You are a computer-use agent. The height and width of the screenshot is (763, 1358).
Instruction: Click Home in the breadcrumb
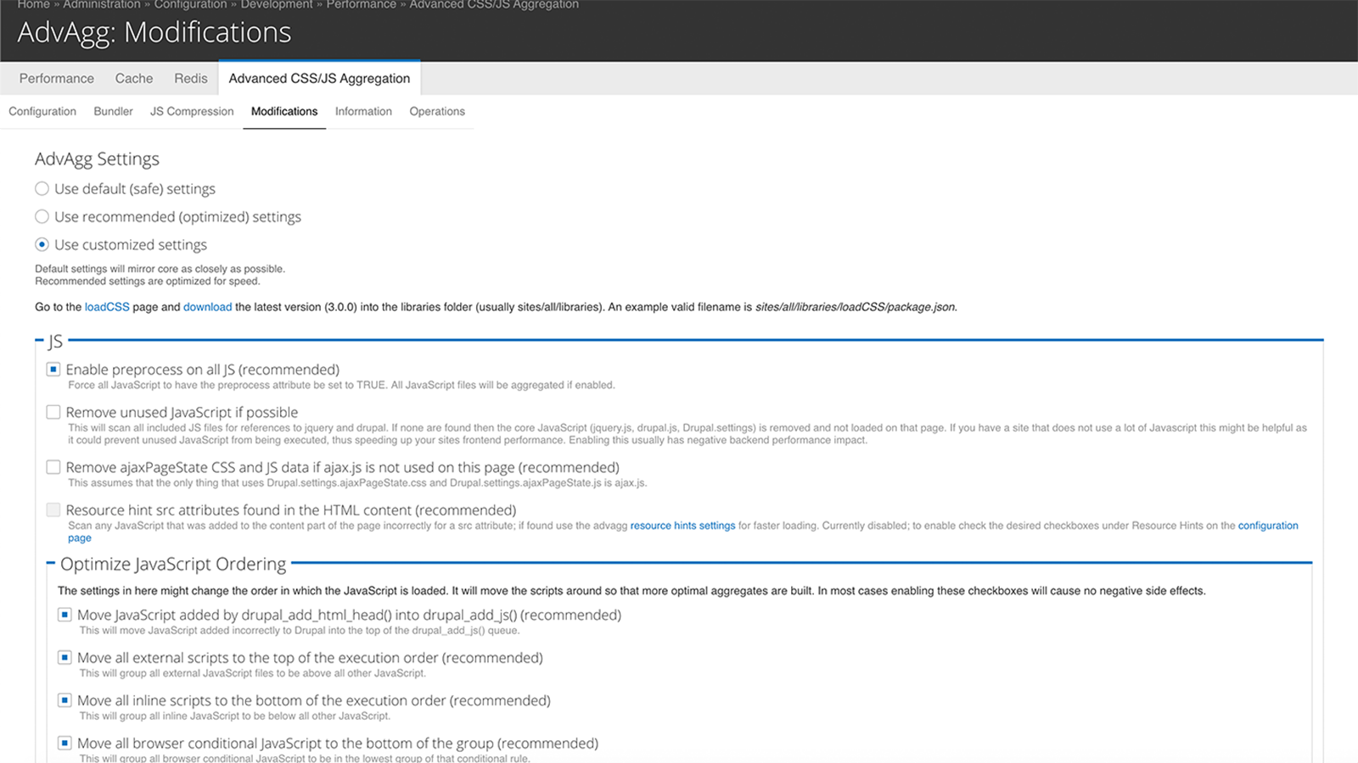34,5
